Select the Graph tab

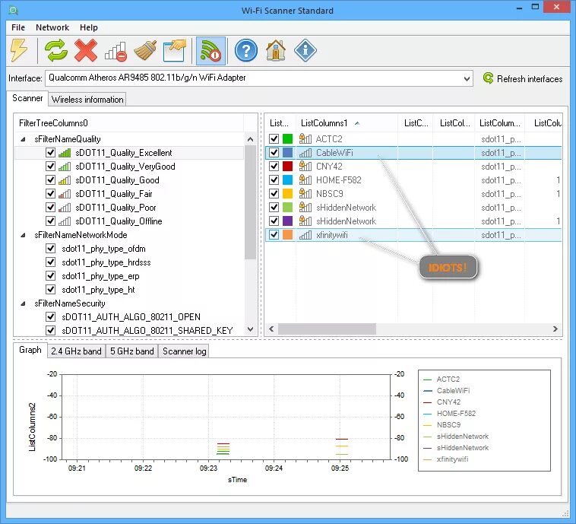[30, 350]
